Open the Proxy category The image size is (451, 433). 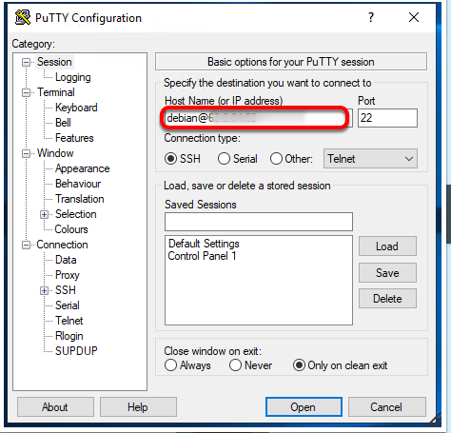pyautogui.click(x=68, y=275)
